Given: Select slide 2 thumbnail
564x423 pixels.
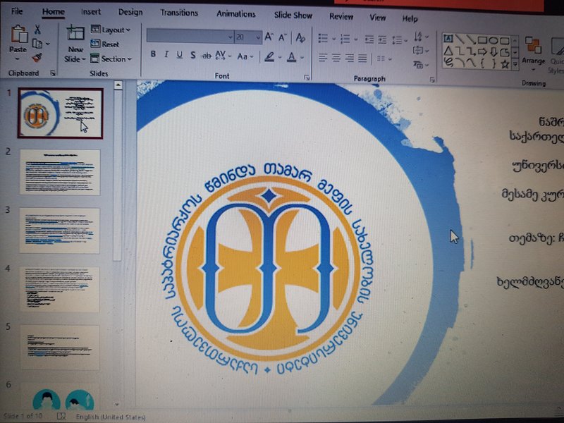Looking at the screenshot, I should click(60, 173).
